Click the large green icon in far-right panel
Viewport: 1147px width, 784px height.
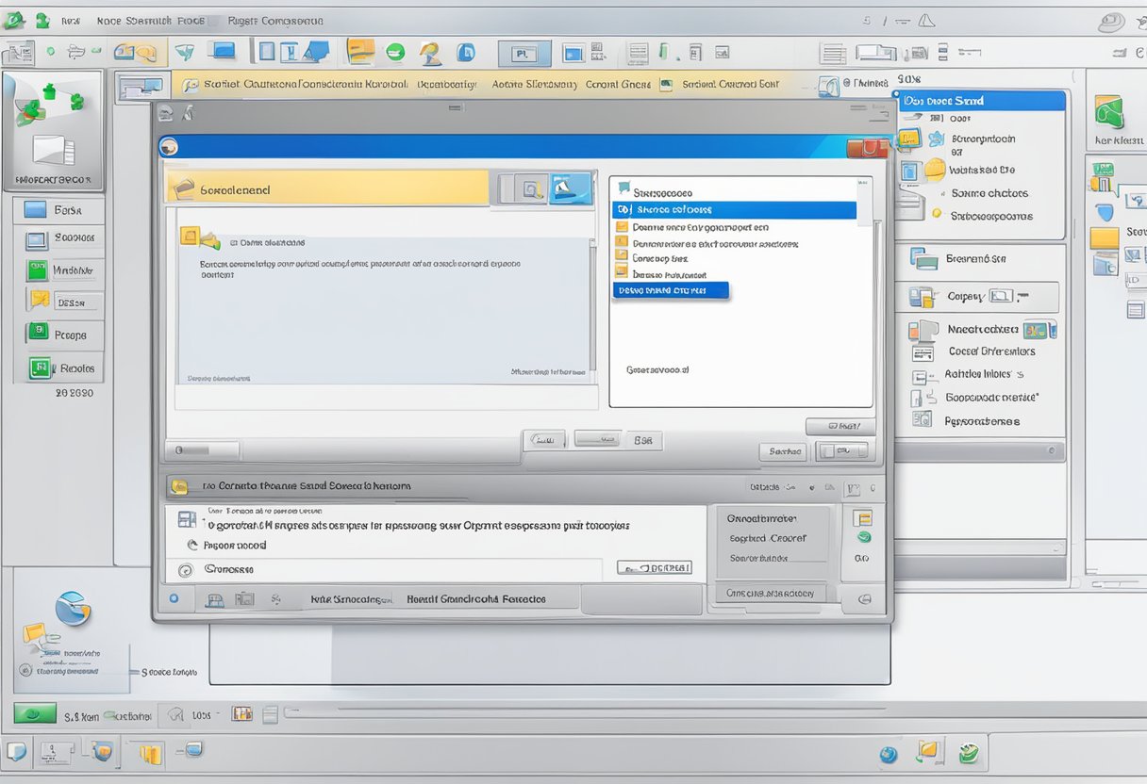(1109, 112)
